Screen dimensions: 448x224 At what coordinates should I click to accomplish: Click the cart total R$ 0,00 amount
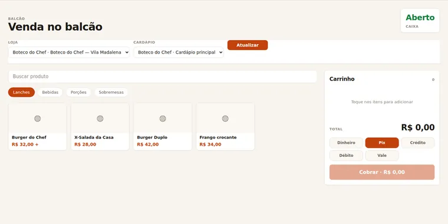coord(418,127)
